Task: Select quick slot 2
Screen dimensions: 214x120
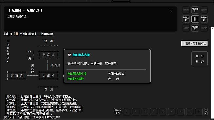Action: pos(127,112)
